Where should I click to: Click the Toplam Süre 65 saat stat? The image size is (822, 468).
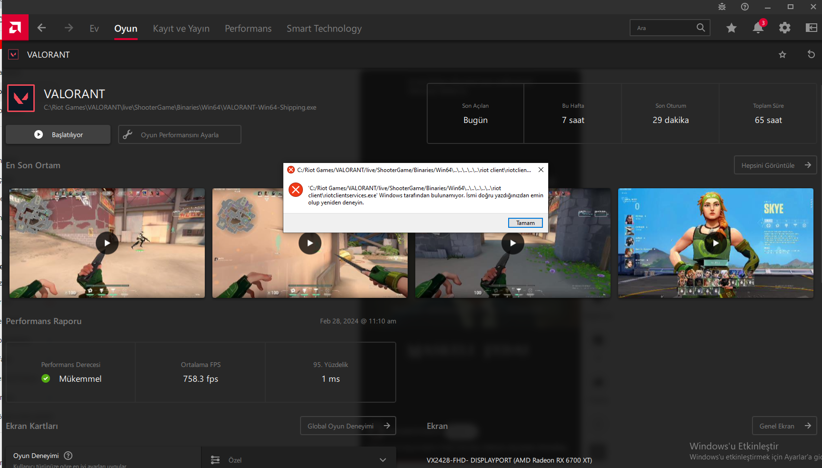768,113
